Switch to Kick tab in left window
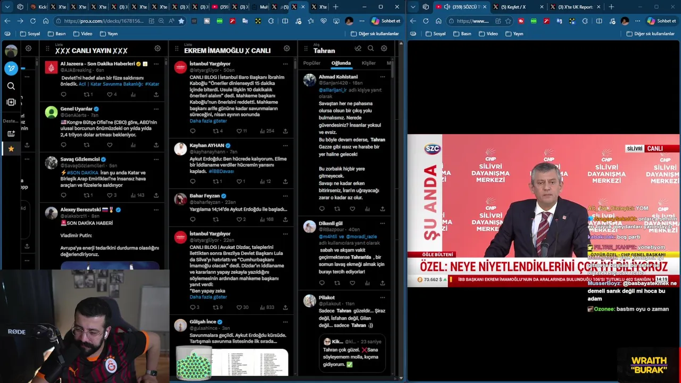 click(x=38, y=7)
